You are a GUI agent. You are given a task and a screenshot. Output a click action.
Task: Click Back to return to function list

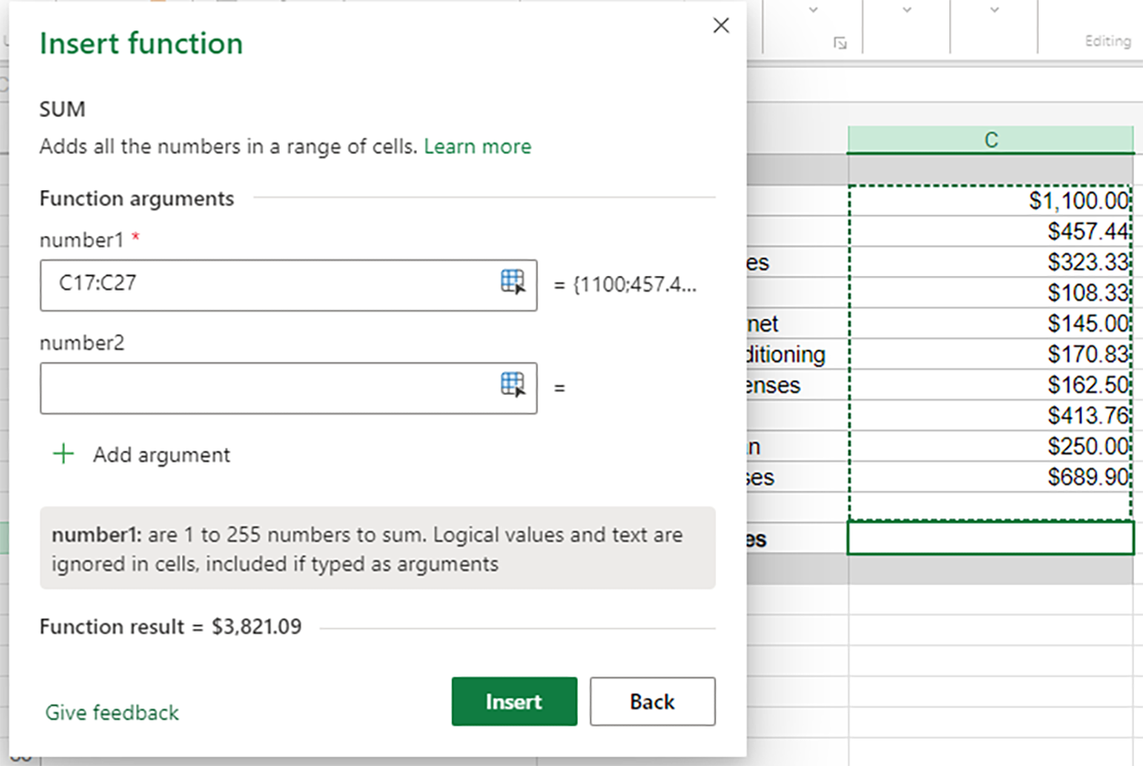click(x=652, y=701)
